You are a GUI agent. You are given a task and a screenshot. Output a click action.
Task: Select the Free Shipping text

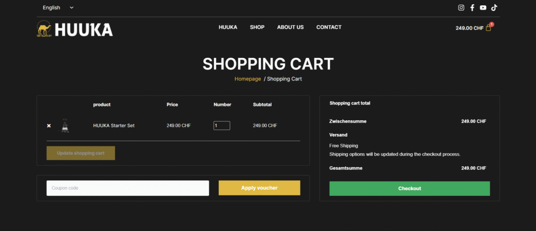tap(343, 146)
